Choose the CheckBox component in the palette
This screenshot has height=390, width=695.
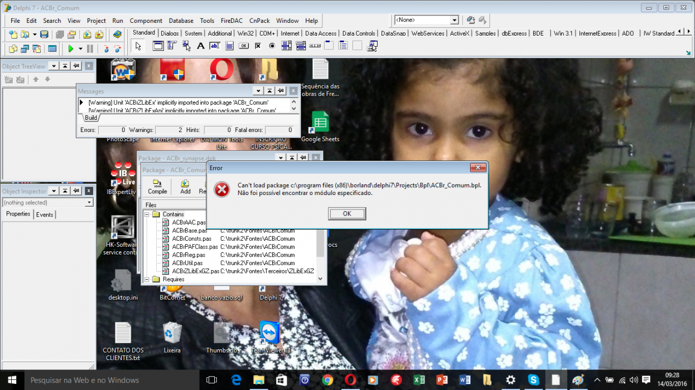[x=258, y=46]
